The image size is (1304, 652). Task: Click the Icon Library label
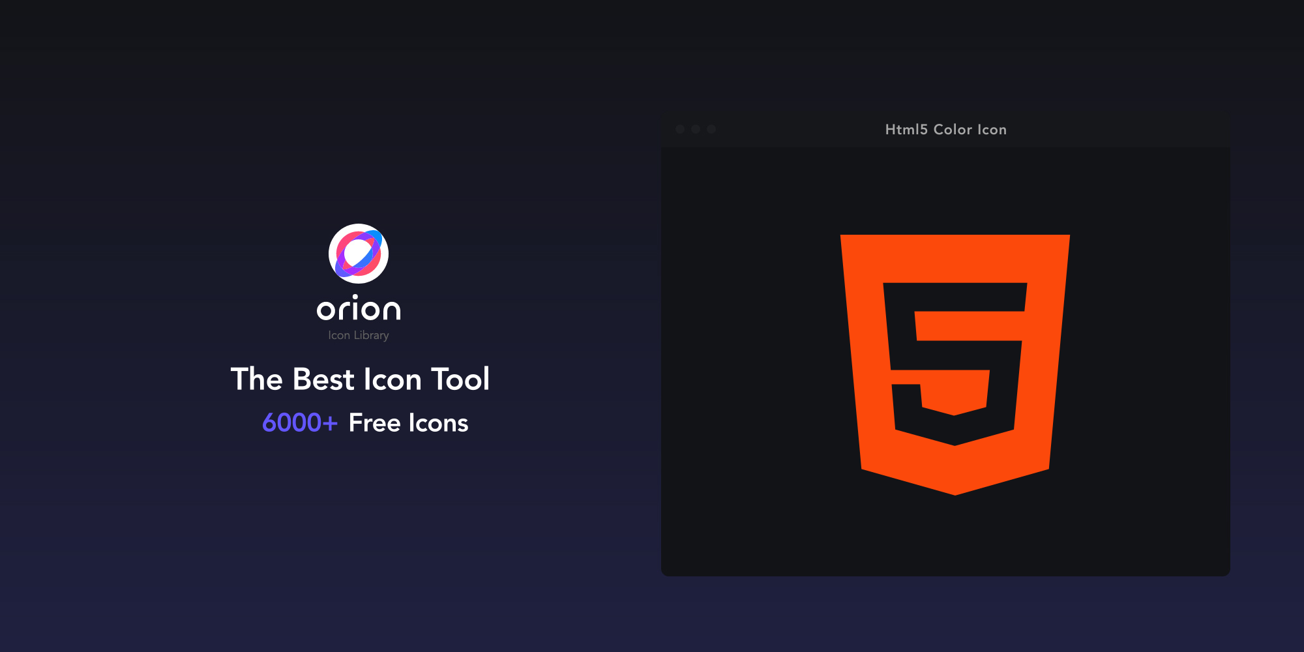point(359,334)
